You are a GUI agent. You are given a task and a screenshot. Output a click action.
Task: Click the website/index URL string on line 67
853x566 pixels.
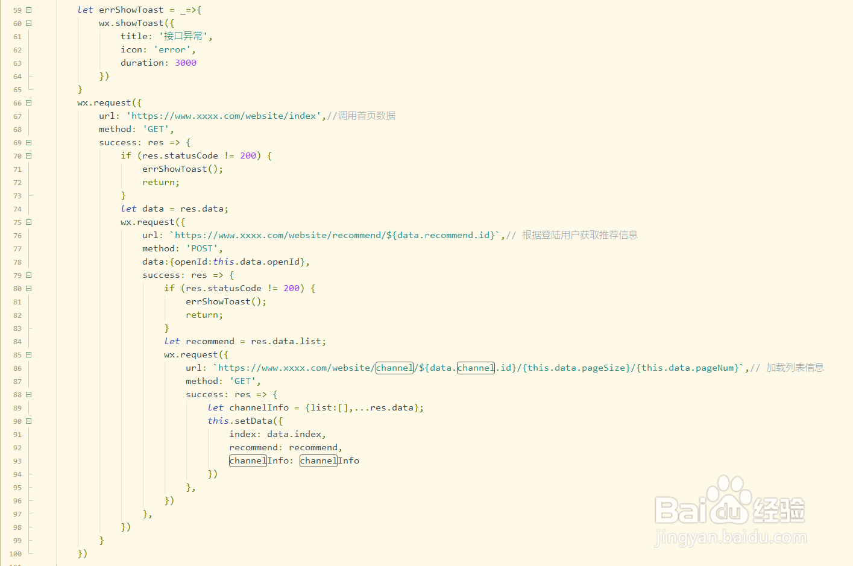click(x=224, y=116)
